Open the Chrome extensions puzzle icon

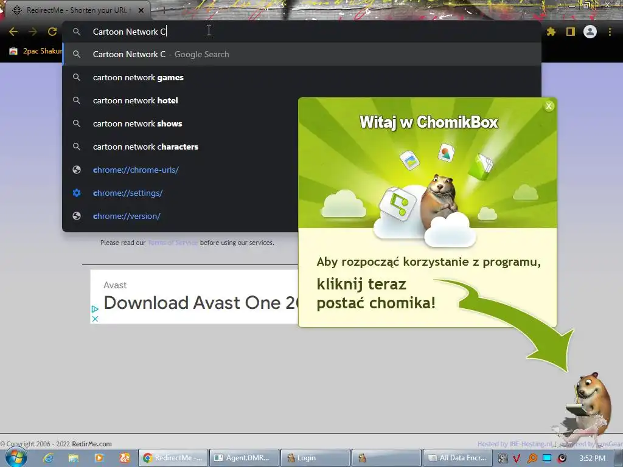pyautogui.click(x=551, y=32)
